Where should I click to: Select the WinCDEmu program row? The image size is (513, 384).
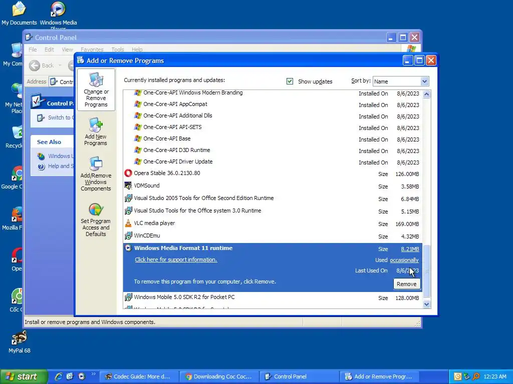pos(273,236)
